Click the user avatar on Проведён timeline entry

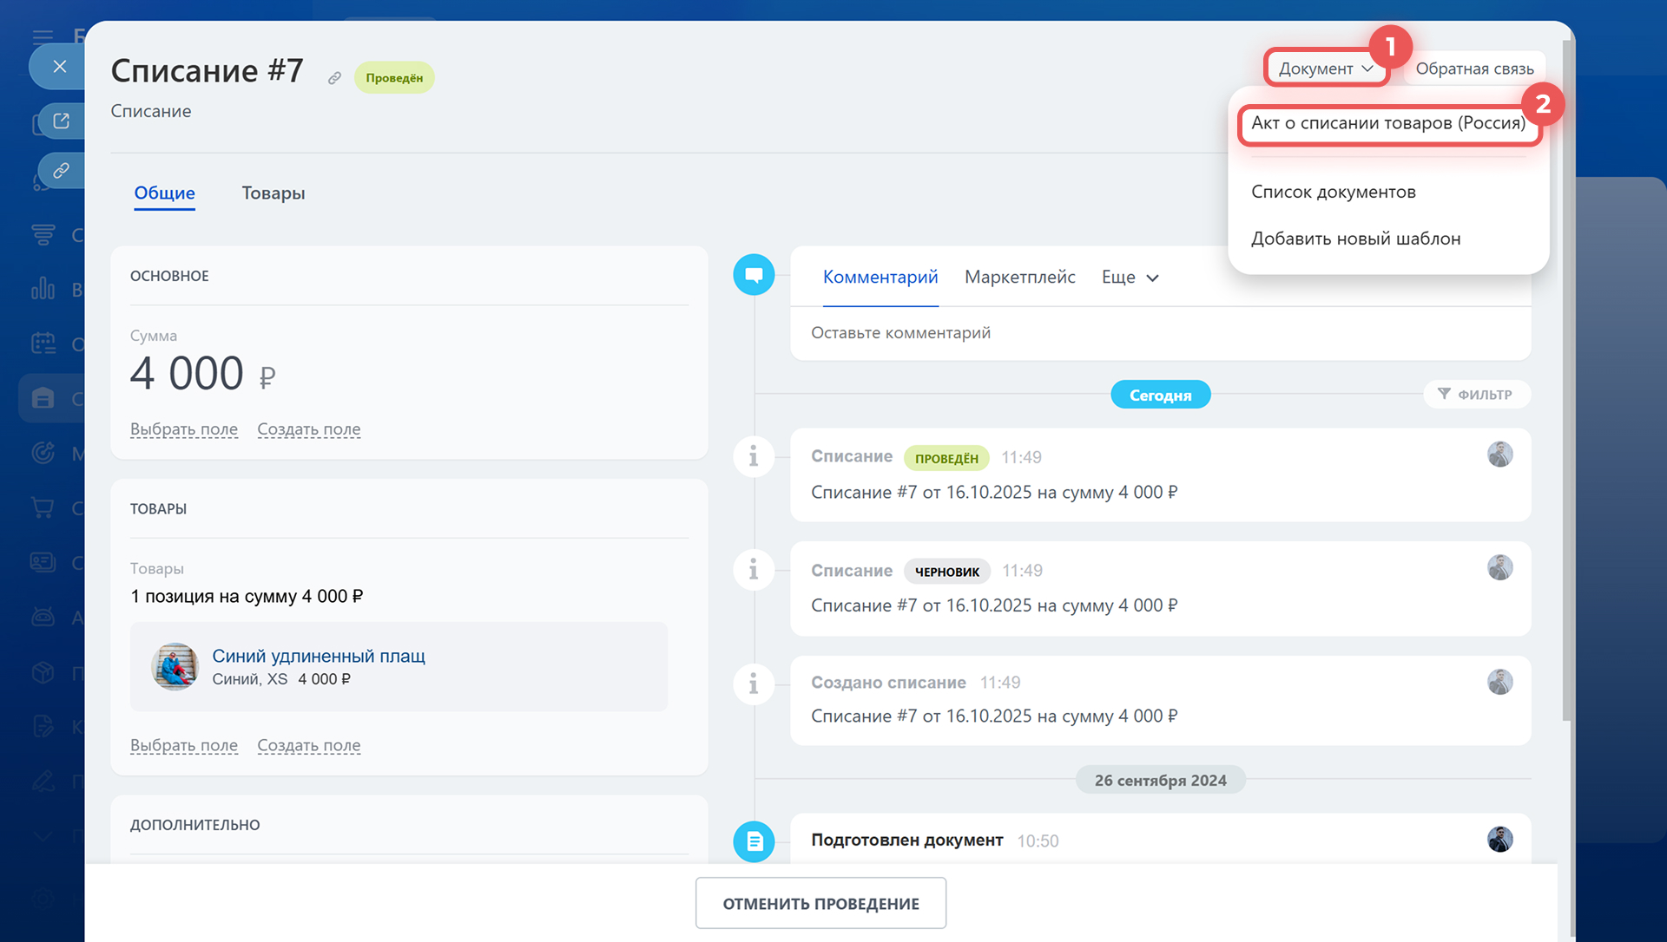point(1499,455)
